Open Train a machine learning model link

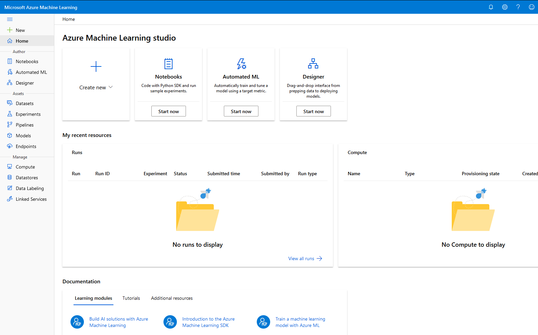point(300,322)
